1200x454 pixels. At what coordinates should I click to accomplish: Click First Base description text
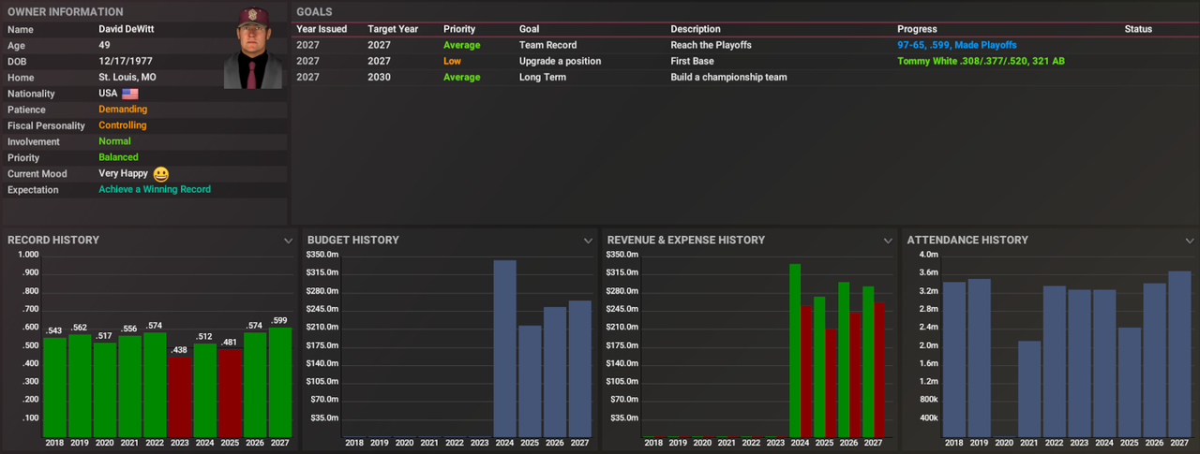pyautogui.click(x=692, y=61)
